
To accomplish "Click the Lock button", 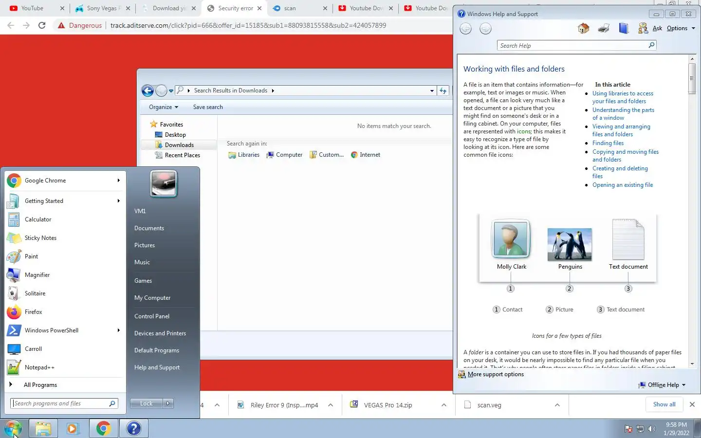I will (146, 403).
